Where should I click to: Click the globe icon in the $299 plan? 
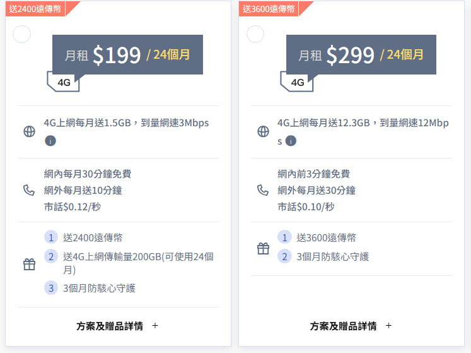[263, 131]
